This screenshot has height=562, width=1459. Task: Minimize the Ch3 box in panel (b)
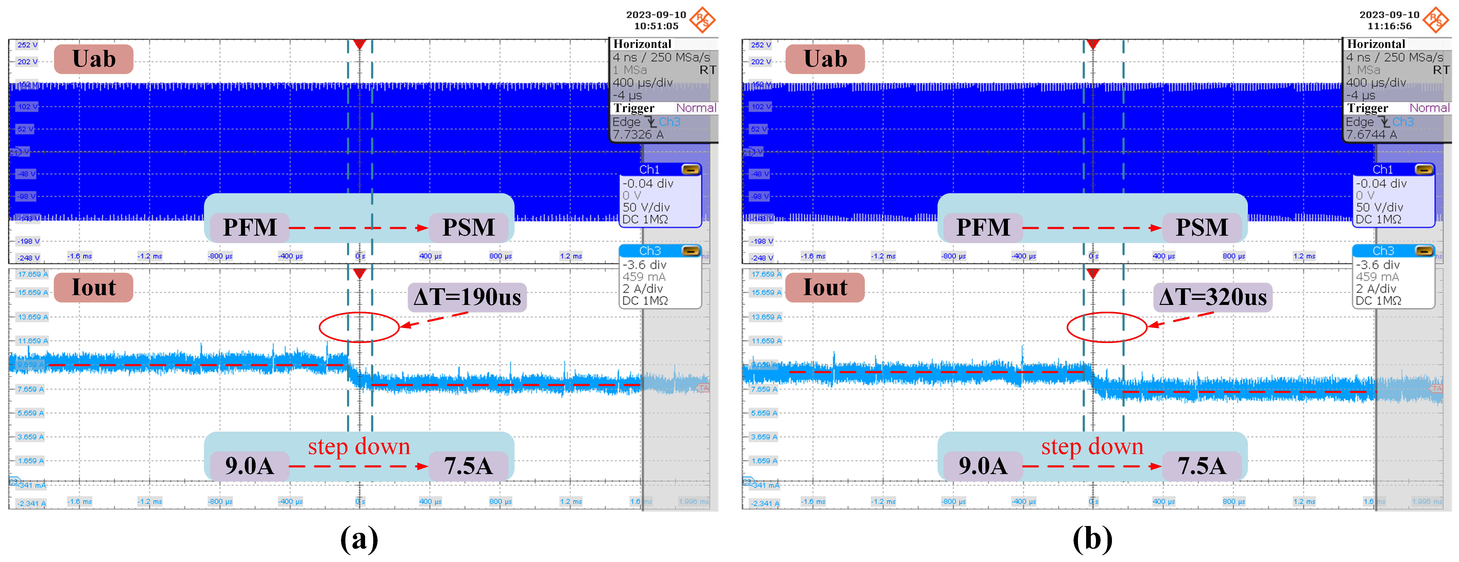click(x=1424, y=251)
